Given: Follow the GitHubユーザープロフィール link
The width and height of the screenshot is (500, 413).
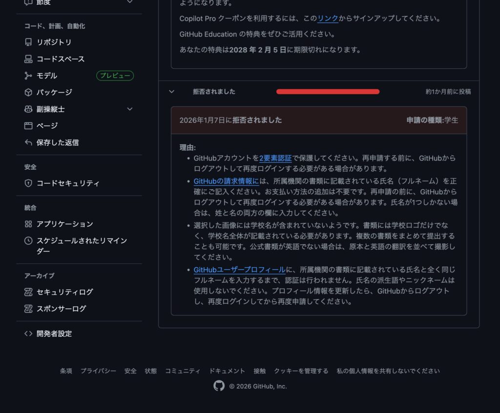Looking at the screenshot, I should coord(239,269).
